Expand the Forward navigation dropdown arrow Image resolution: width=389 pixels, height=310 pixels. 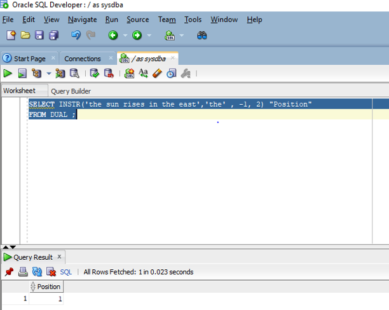tap(149, 36)
